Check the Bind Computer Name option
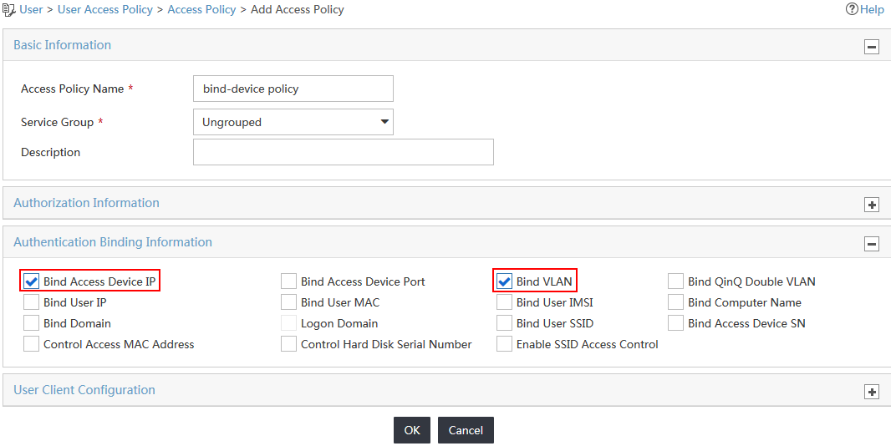 coord(675,302)
